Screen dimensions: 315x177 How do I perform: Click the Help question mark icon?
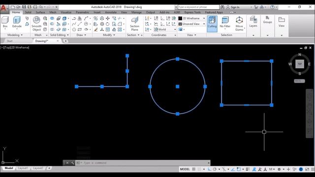tap(272, 7)
